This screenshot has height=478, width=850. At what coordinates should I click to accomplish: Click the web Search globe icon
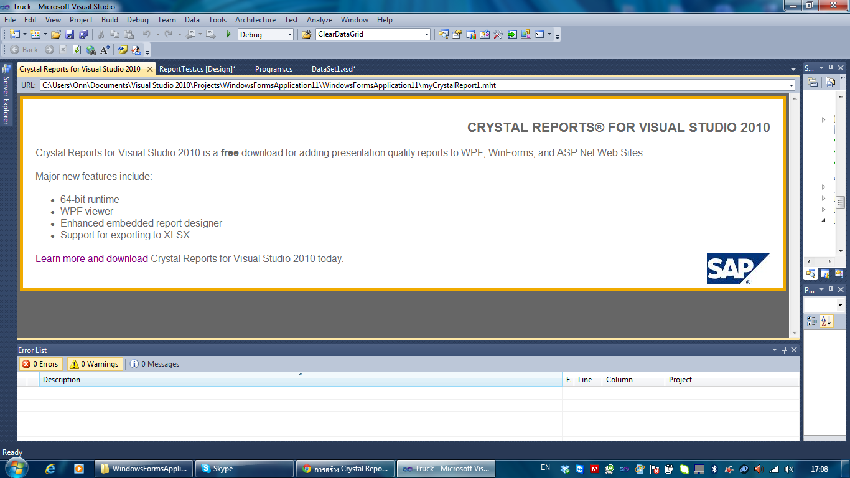(91, 50)
